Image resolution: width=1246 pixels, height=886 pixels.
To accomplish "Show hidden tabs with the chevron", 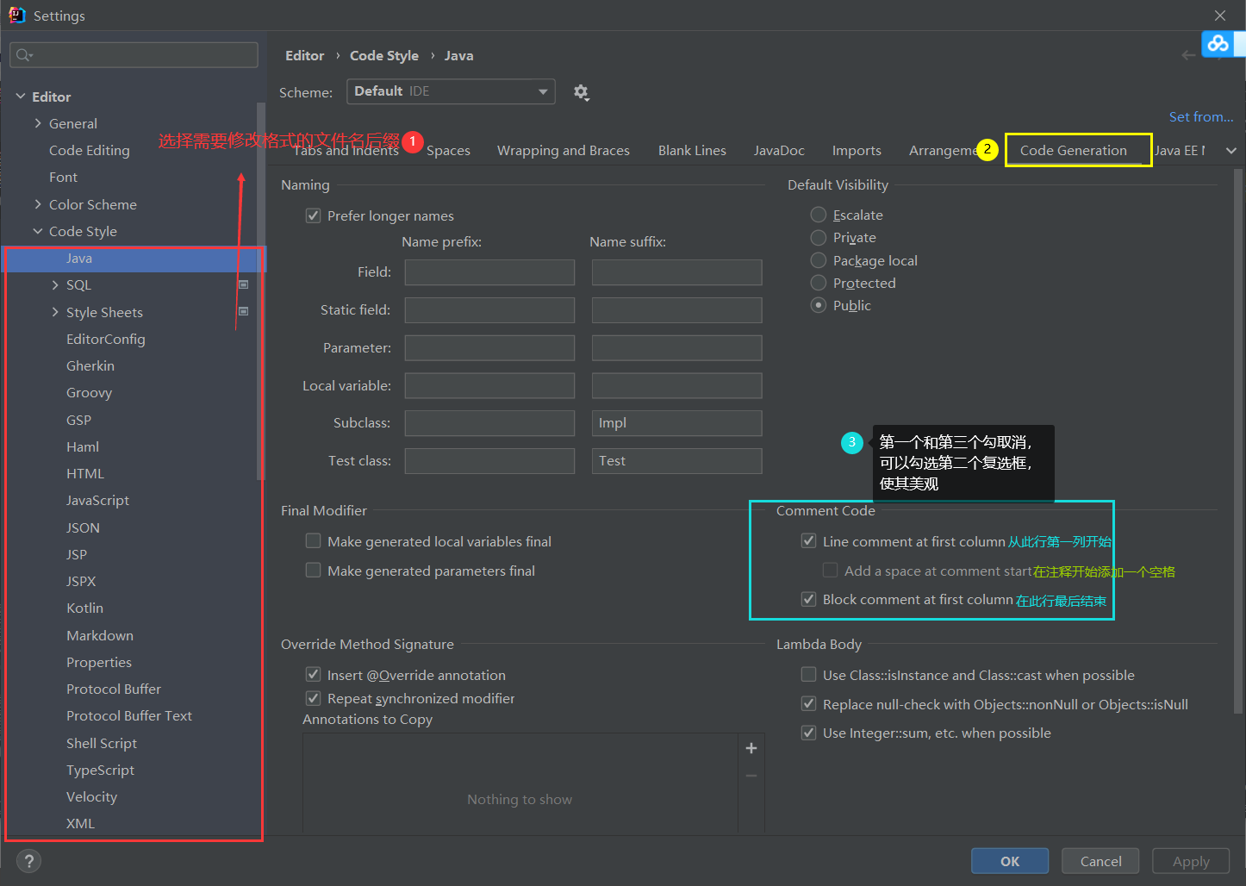I will (x=1231, y=151).
